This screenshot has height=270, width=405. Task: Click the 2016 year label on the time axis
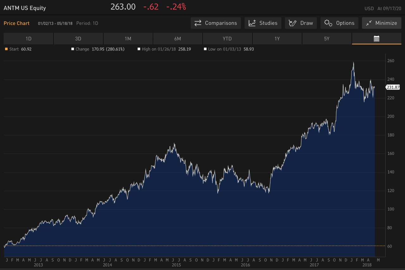pyautogui.click(x=245, y=265)
